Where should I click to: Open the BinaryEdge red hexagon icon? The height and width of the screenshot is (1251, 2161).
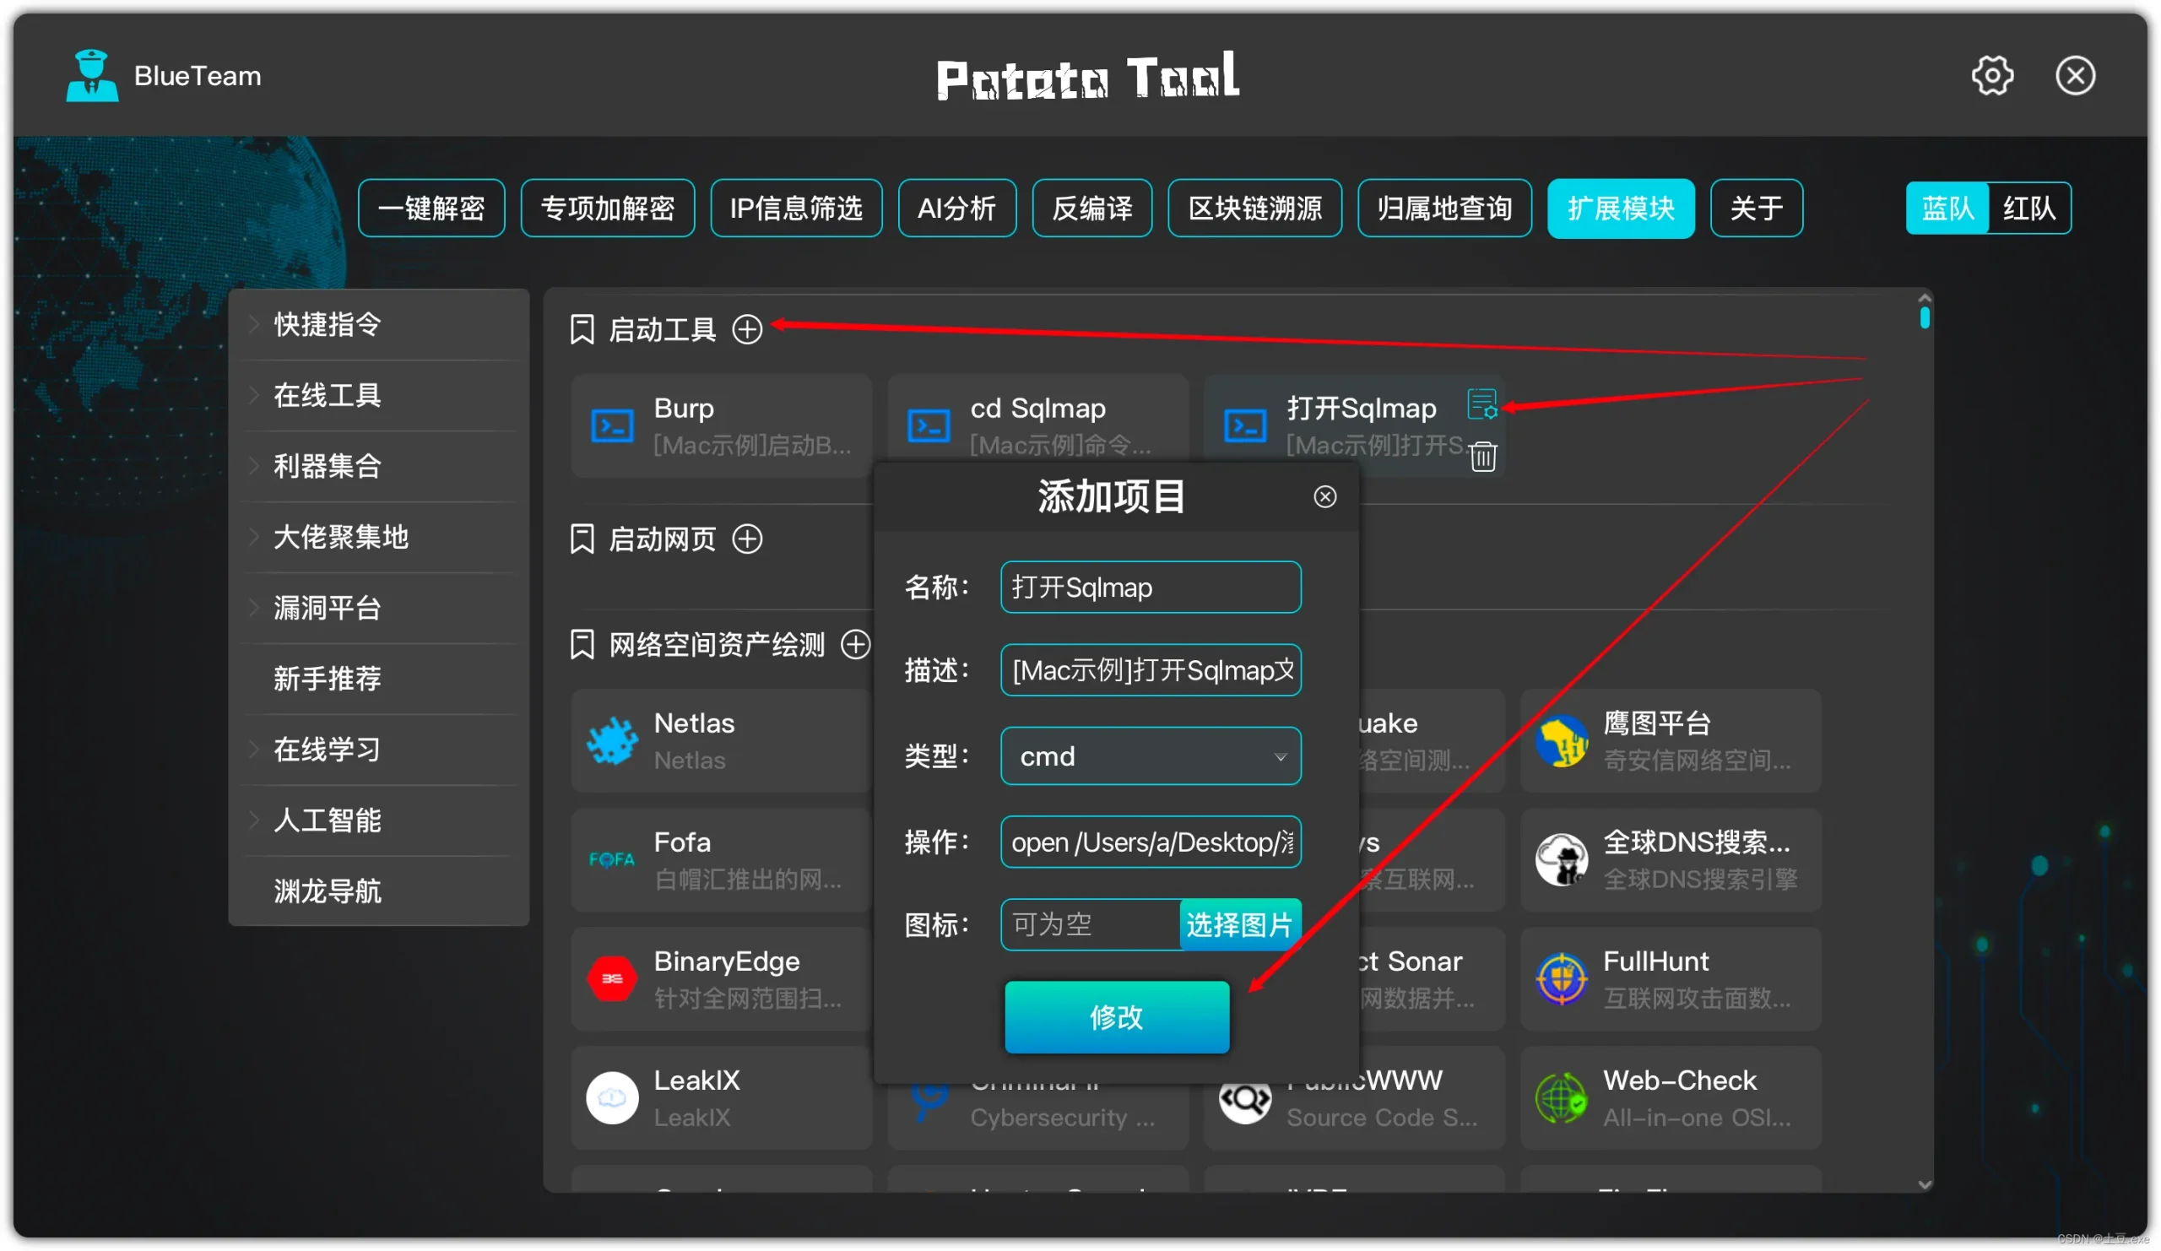612,979
